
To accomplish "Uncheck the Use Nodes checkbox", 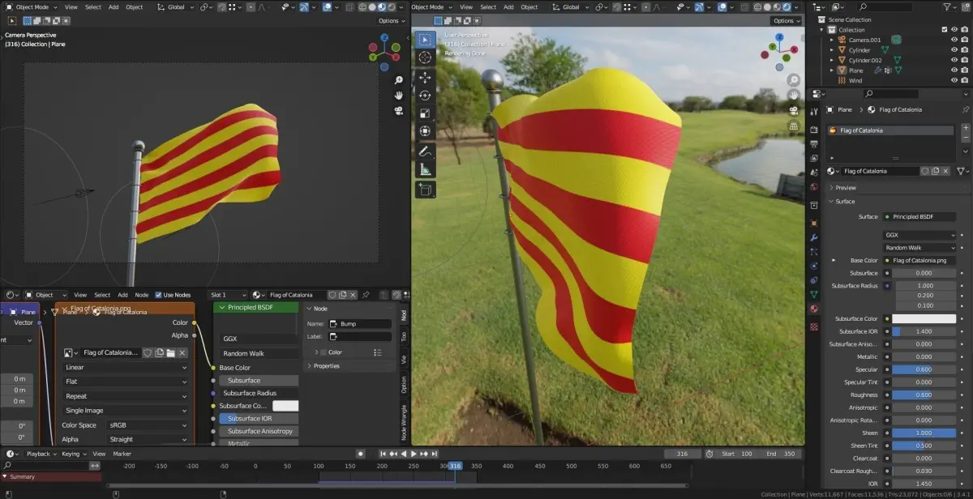I will (158, 295).
